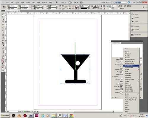Image resolution: width=148 pixels, height=118 pixels.
Task: Click the graphique search field
Action: click(120, 2)
